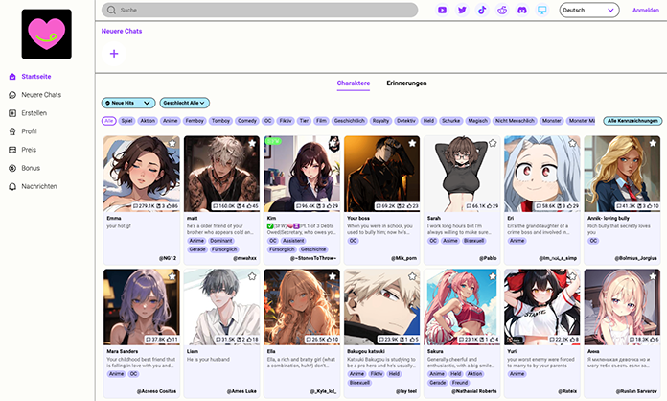Toggle star on Eri card
667x401 pixels.
572,143
